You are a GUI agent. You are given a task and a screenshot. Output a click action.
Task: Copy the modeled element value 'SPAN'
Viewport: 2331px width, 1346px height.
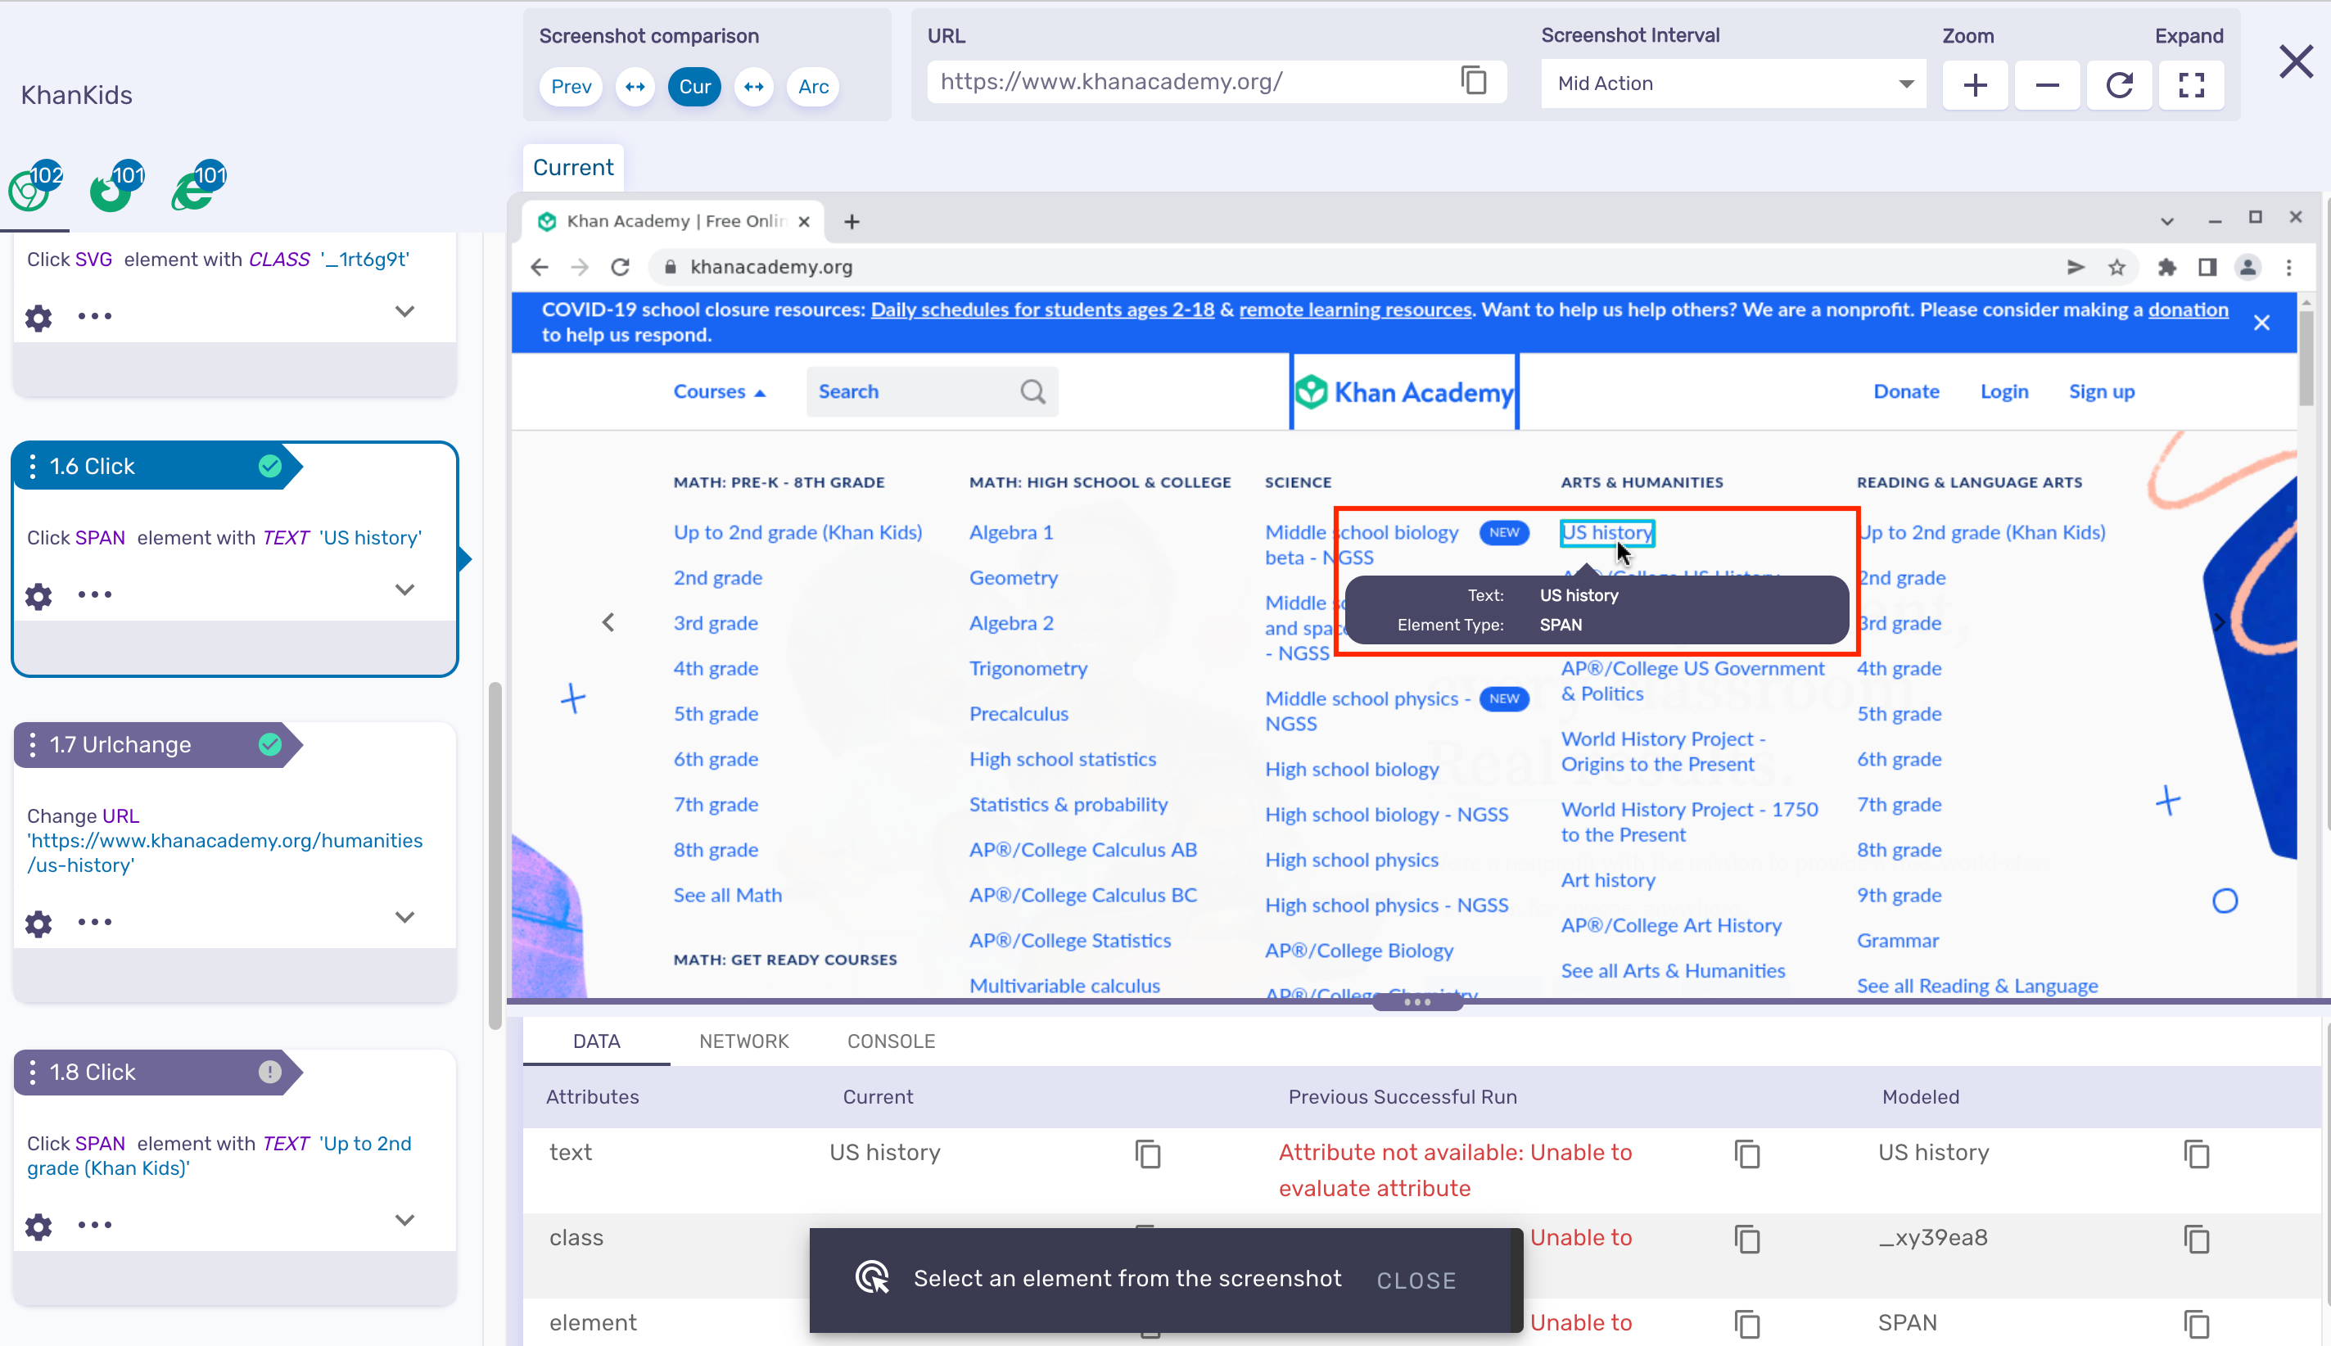[x=2197, y=1324]
